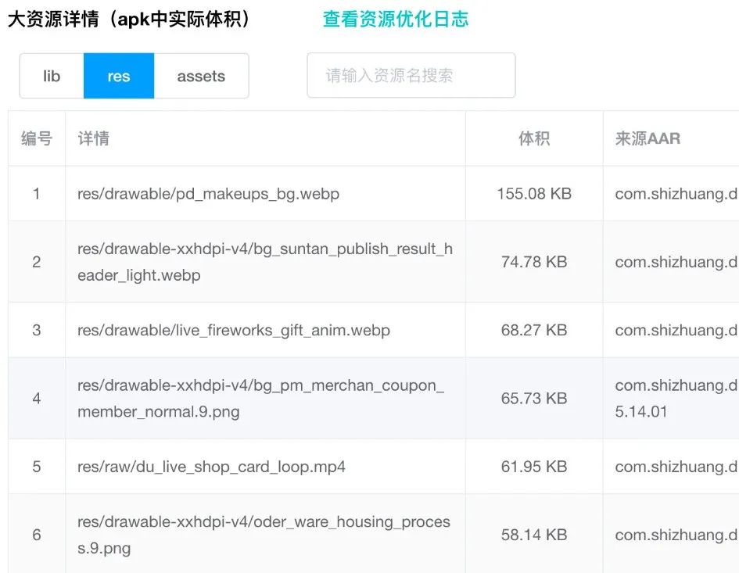Click the 155.08 KB size cell
Screen dimensions: 739x573
(x=534, y=194)
